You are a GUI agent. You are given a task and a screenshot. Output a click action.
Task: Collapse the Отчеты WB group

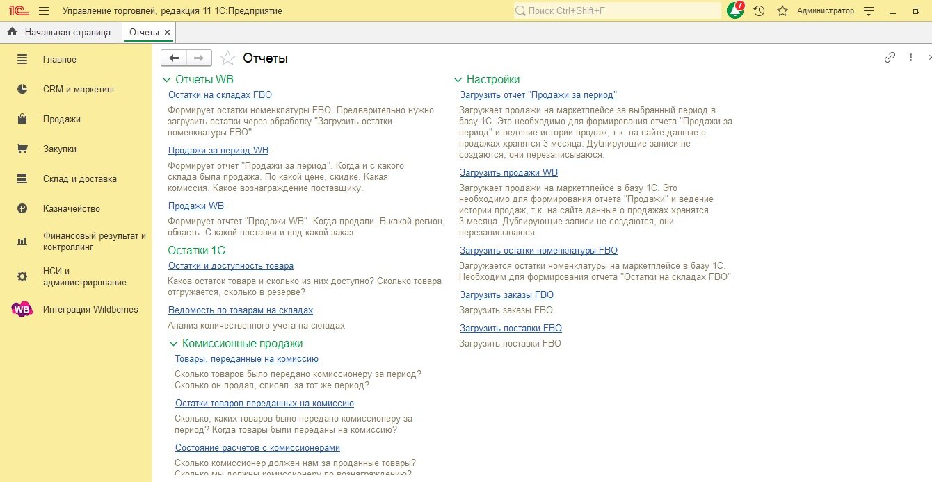click(166, 80)
